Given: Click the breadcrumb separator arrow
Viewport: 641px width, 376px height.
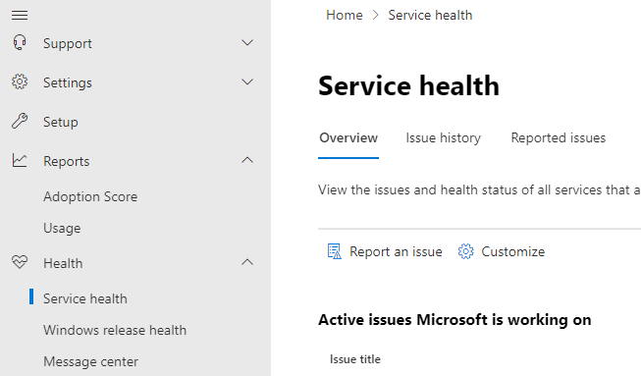Looking at the screenshot, I should pos(376,15).
